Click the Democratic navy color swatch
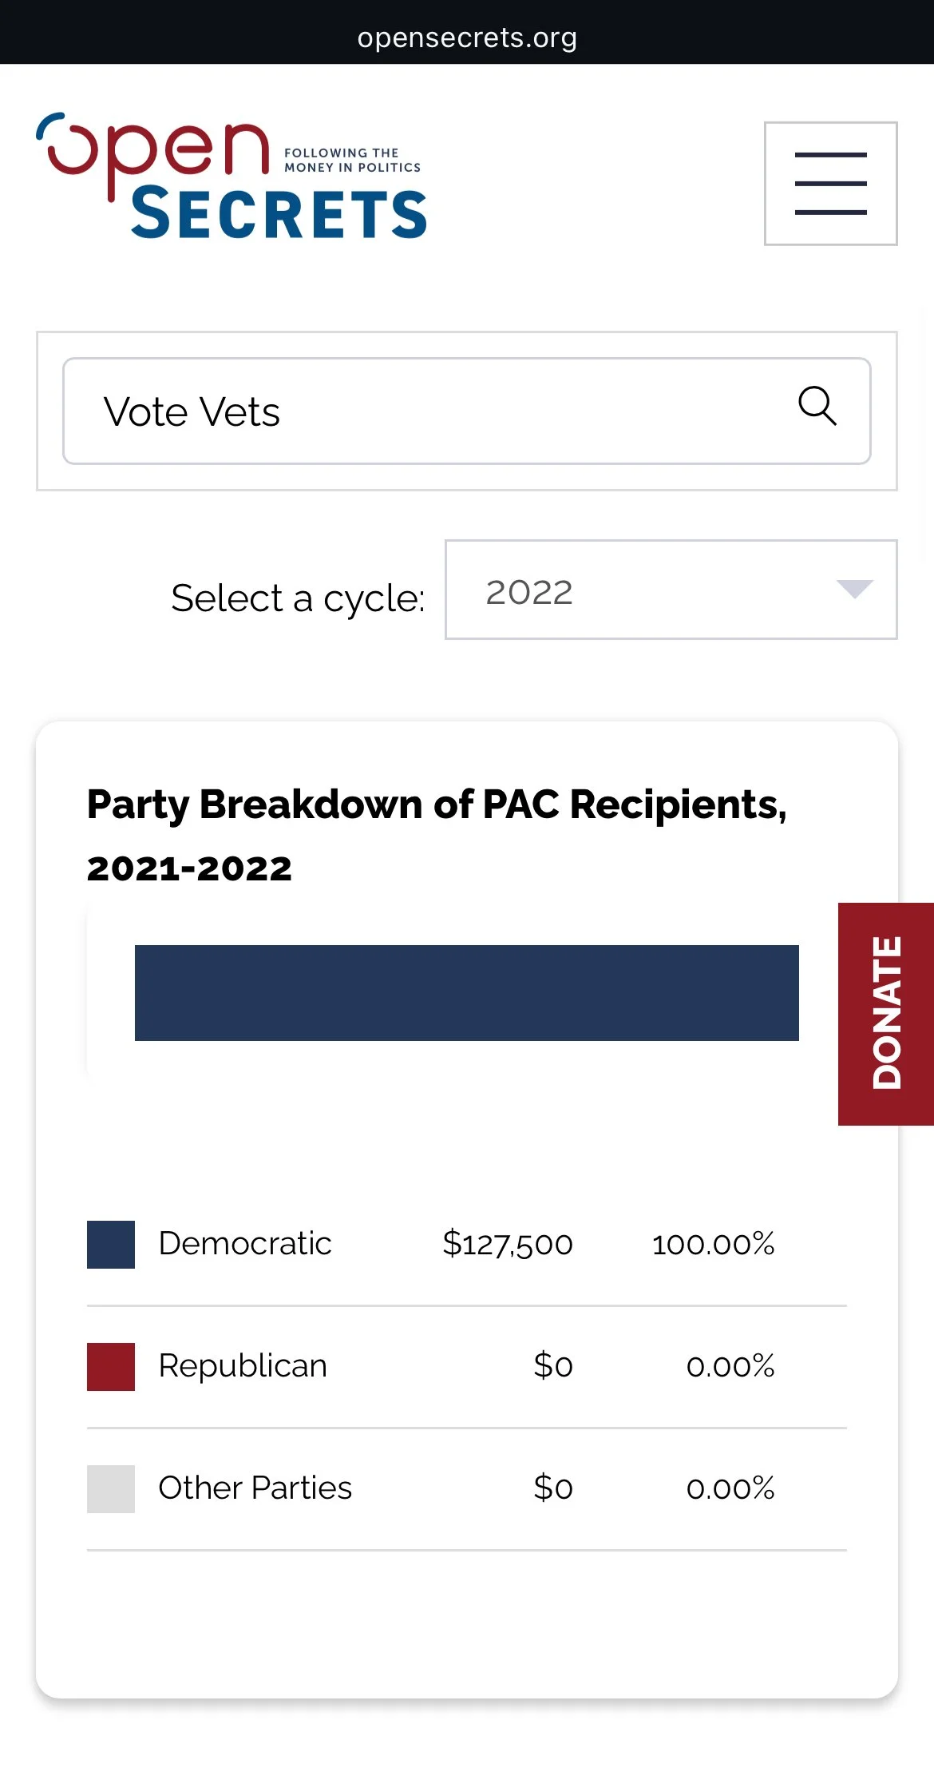934x1768 pixels. [x=111, y=1244]
